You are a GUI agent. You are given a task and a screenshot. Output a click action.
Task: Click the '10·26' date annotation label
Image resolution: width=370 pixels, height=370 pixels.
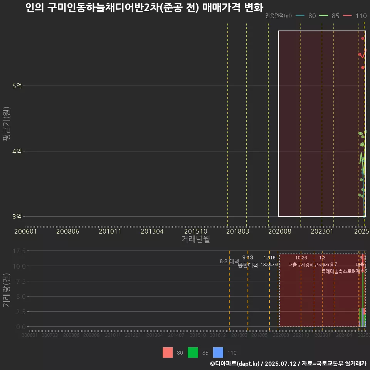point(301,258)
